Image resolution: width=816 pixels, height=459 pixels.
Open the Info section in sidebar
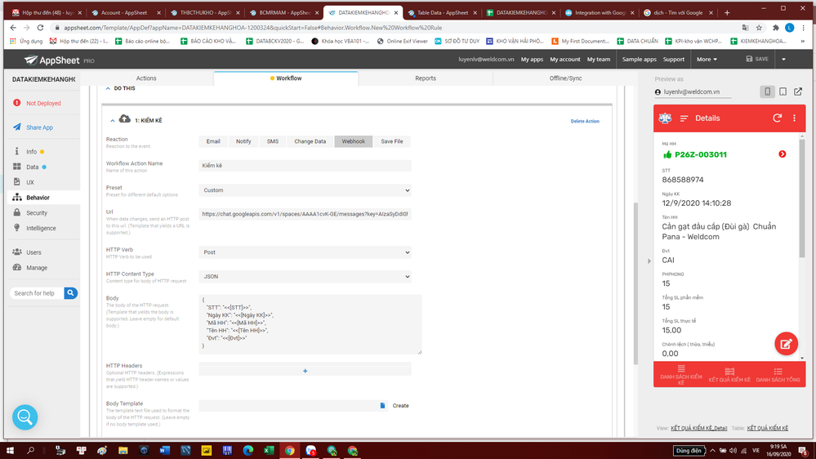pos(31,151)
